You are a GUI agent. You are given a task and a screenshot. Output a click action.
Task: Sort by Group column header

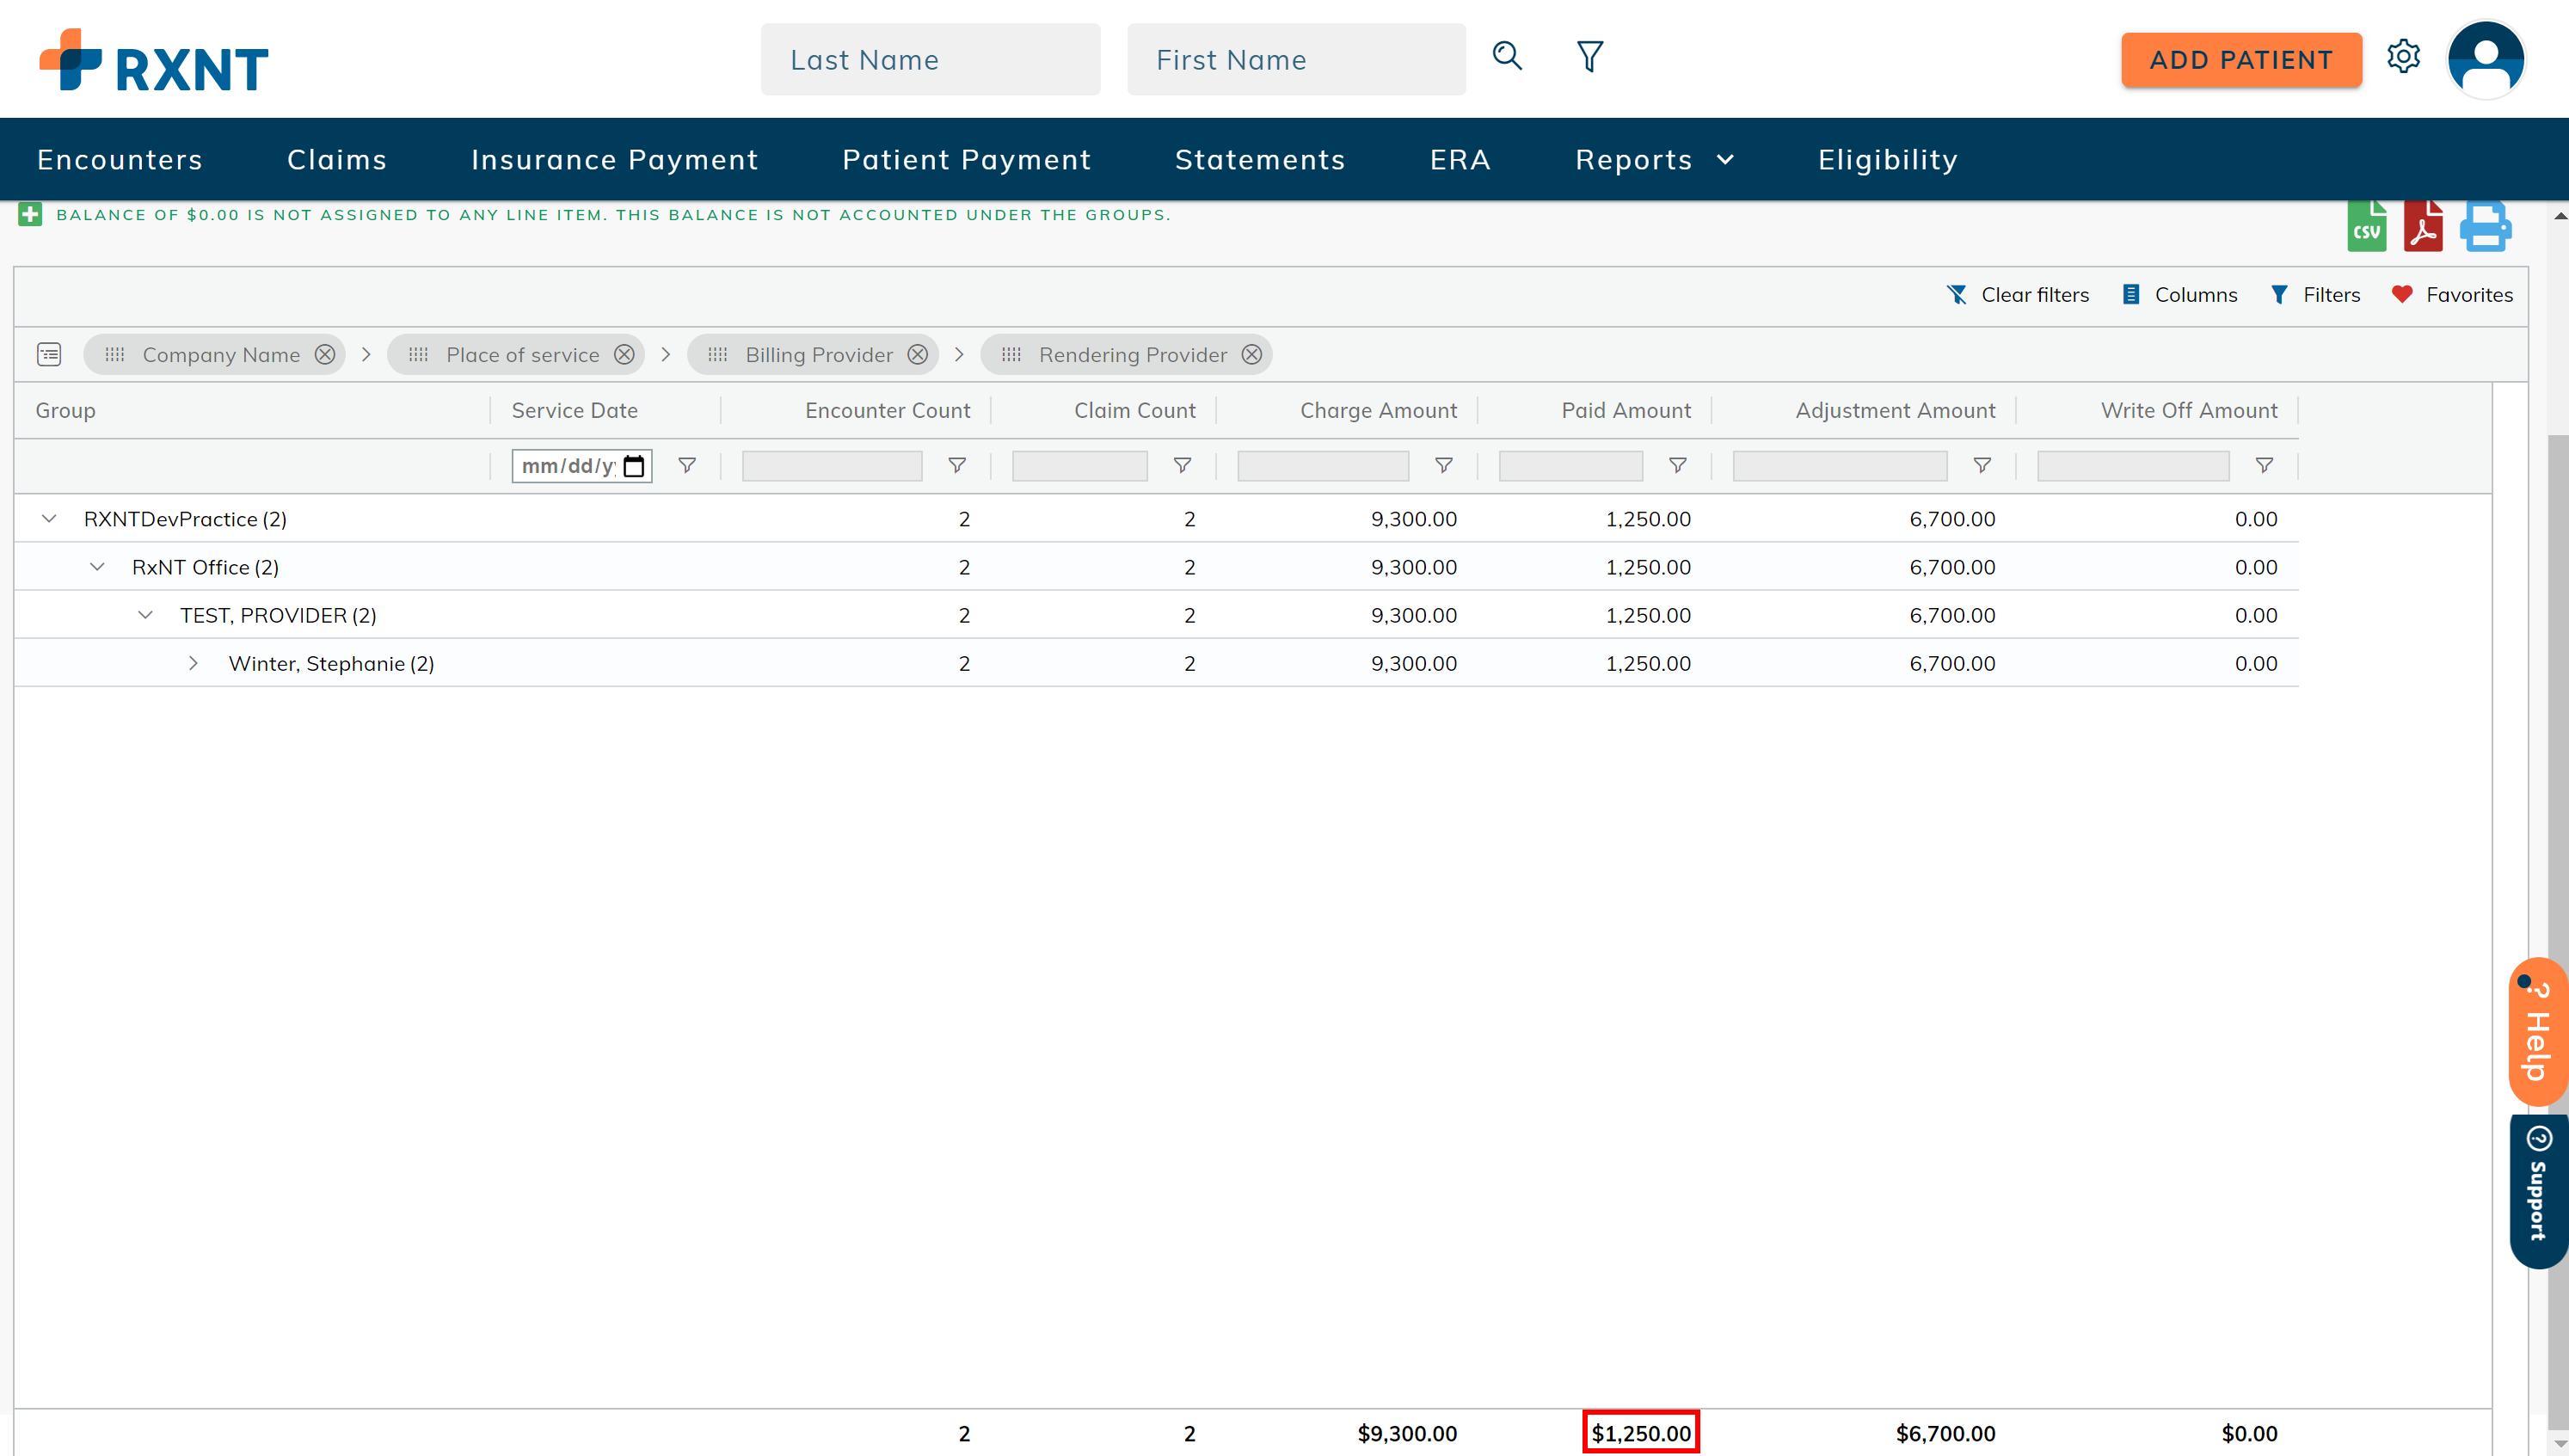(x=65, y=410)
